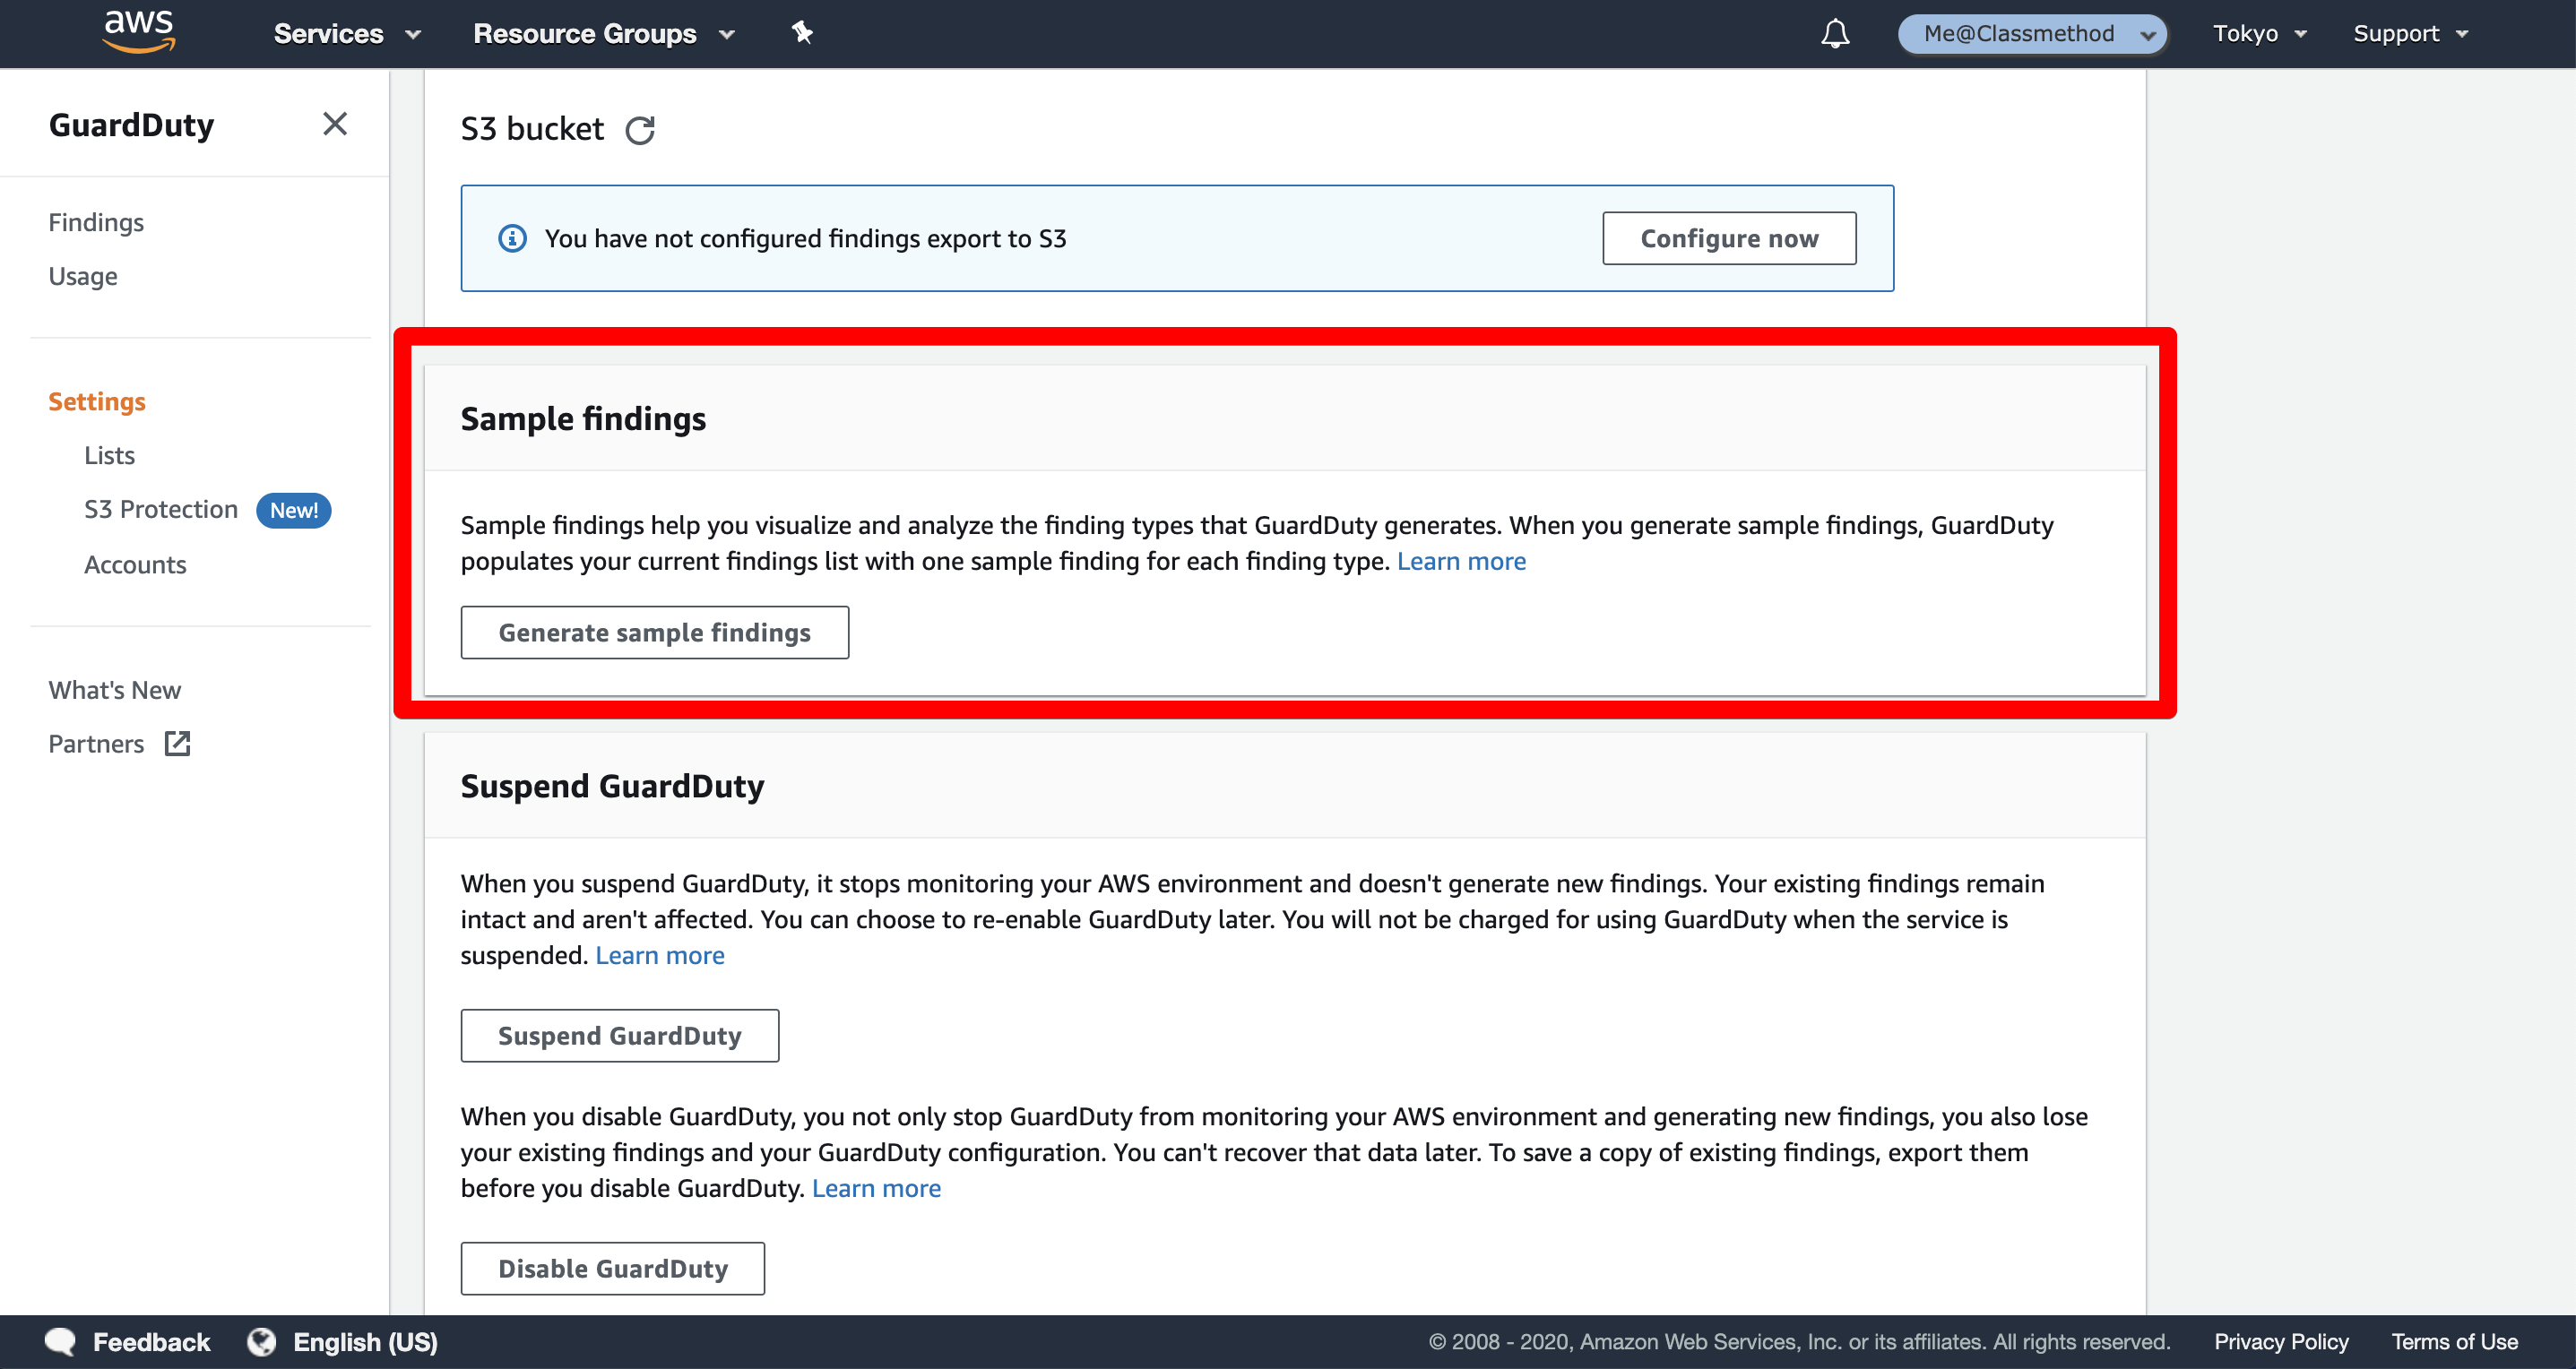Click the Disable GuardDuty button
The image size is (2576, 1369).
point(613,1268)
